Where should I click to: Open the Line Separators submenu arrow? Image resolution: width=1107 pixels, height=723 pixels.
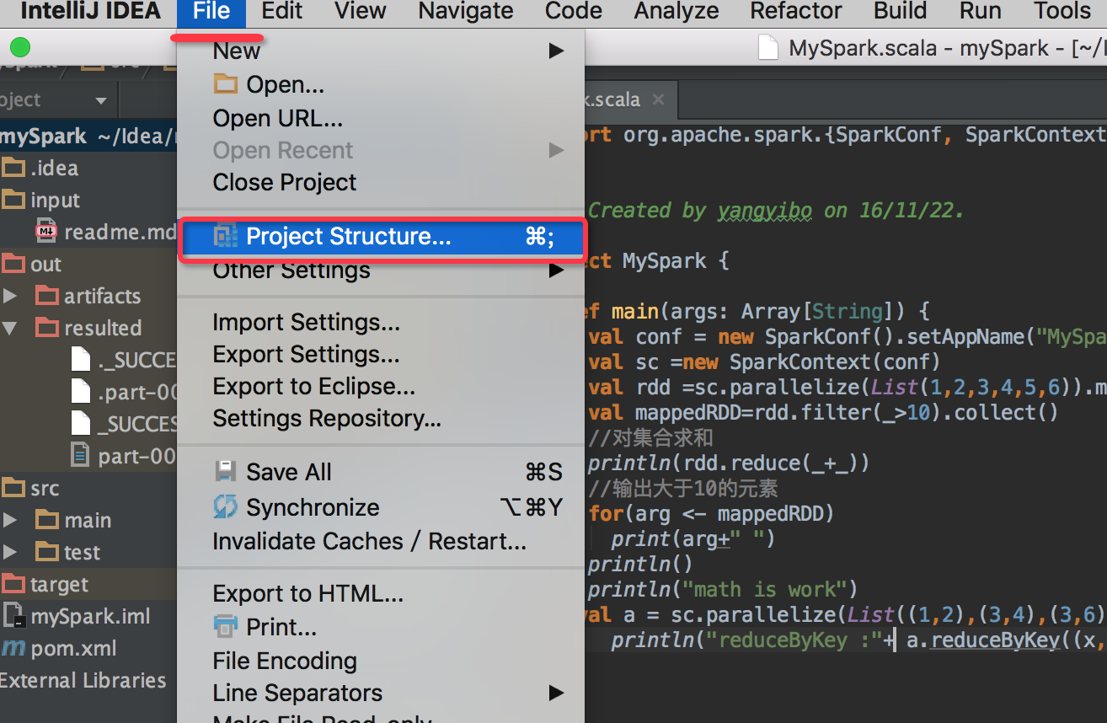pyautogui.click(x=556, y=693)
